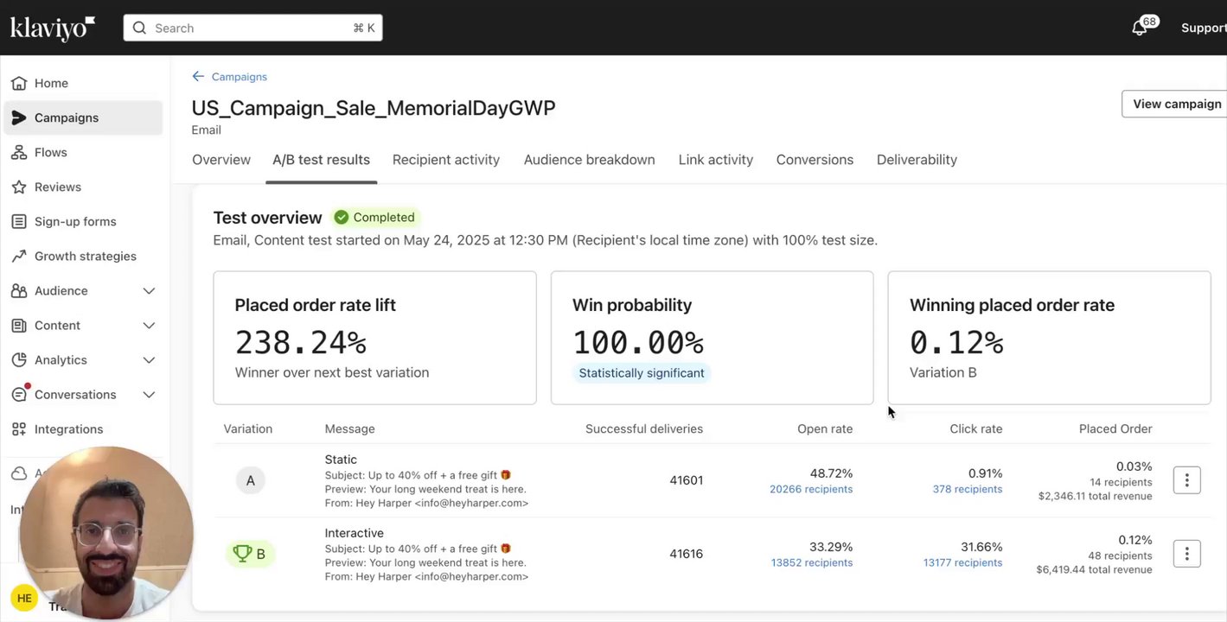The height and width of the screenshot is (622, 1227).
Task: Switch to the Deliverability tab
Action: pos(917,160)
